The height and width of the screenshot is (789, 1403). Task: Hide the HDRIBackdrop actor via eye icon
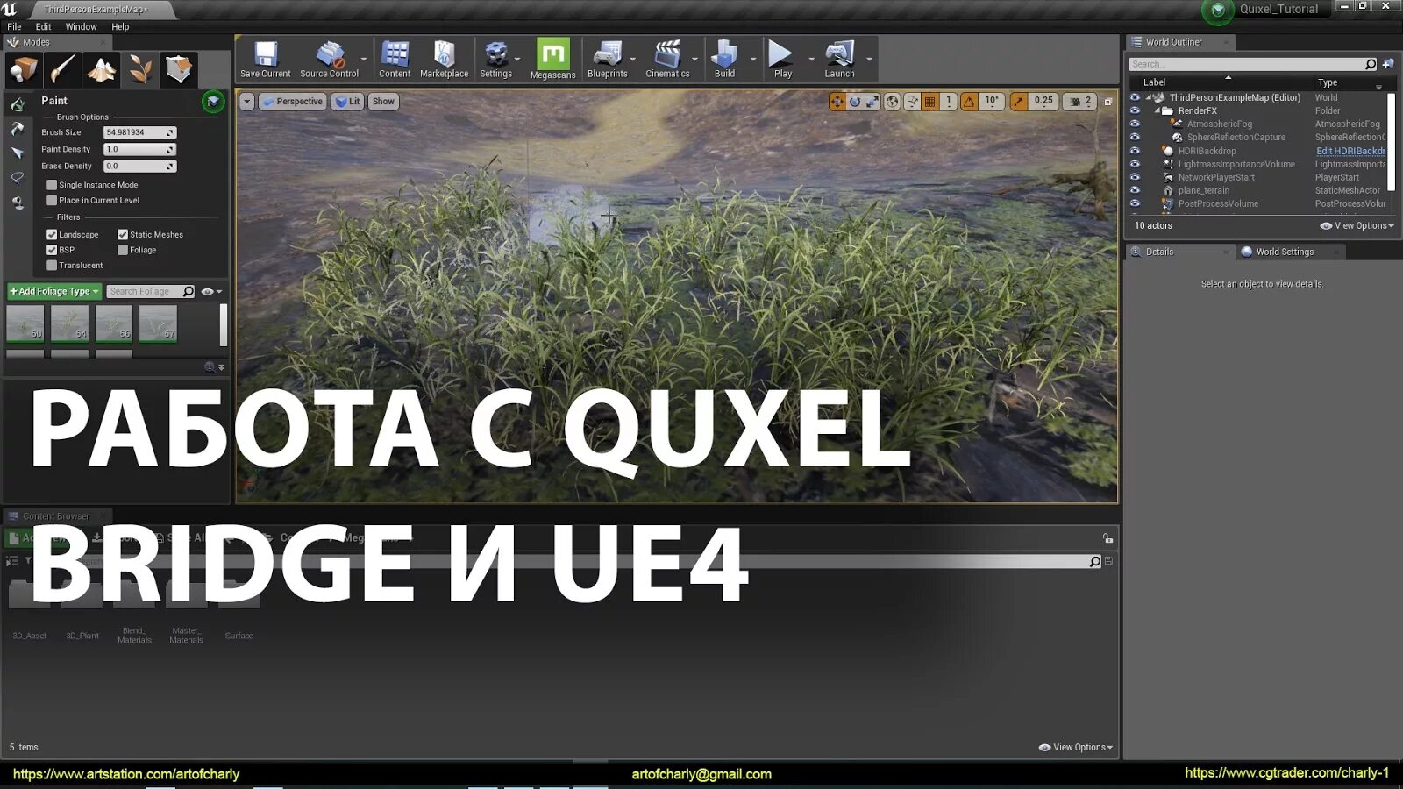tap(1135, 151)
